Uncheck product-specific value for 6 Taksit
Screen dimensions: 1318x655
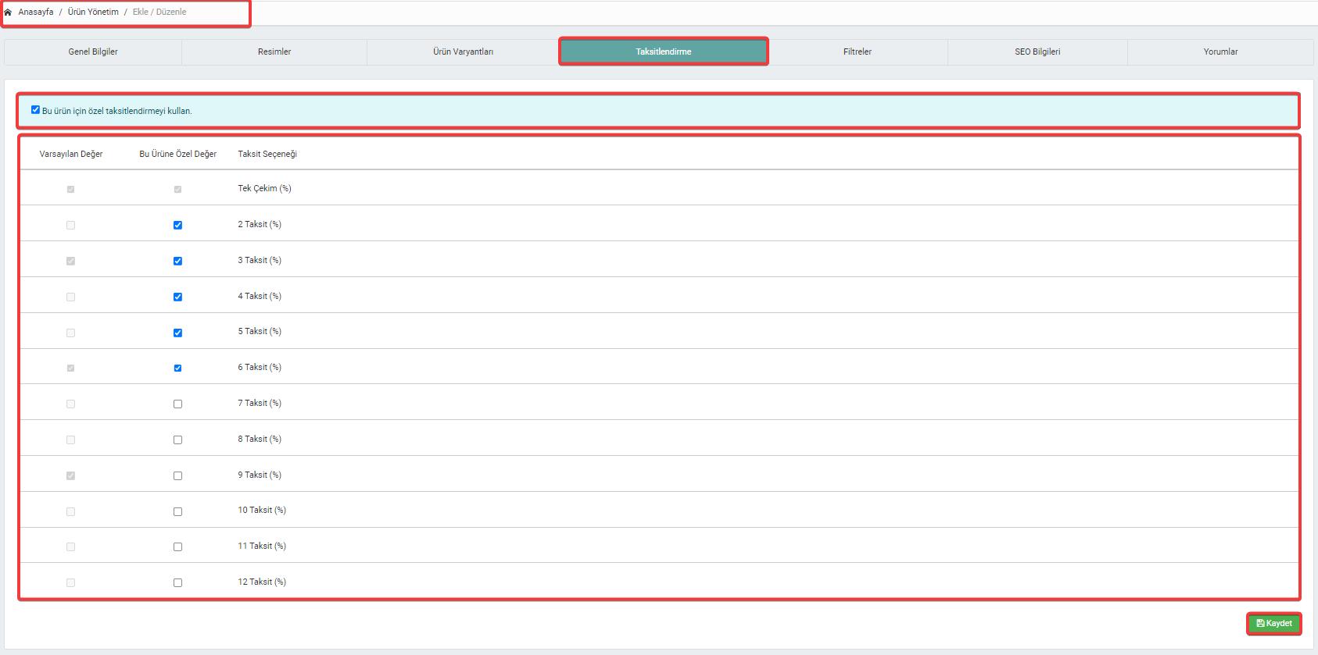(x=177, y=368)
